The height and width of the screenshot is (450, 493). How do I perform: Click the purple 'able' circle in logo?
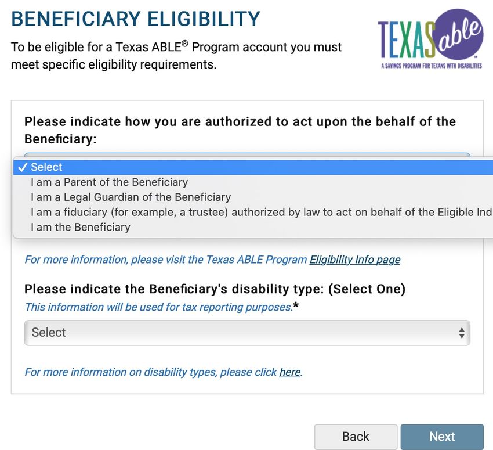[x=458, y=35]
